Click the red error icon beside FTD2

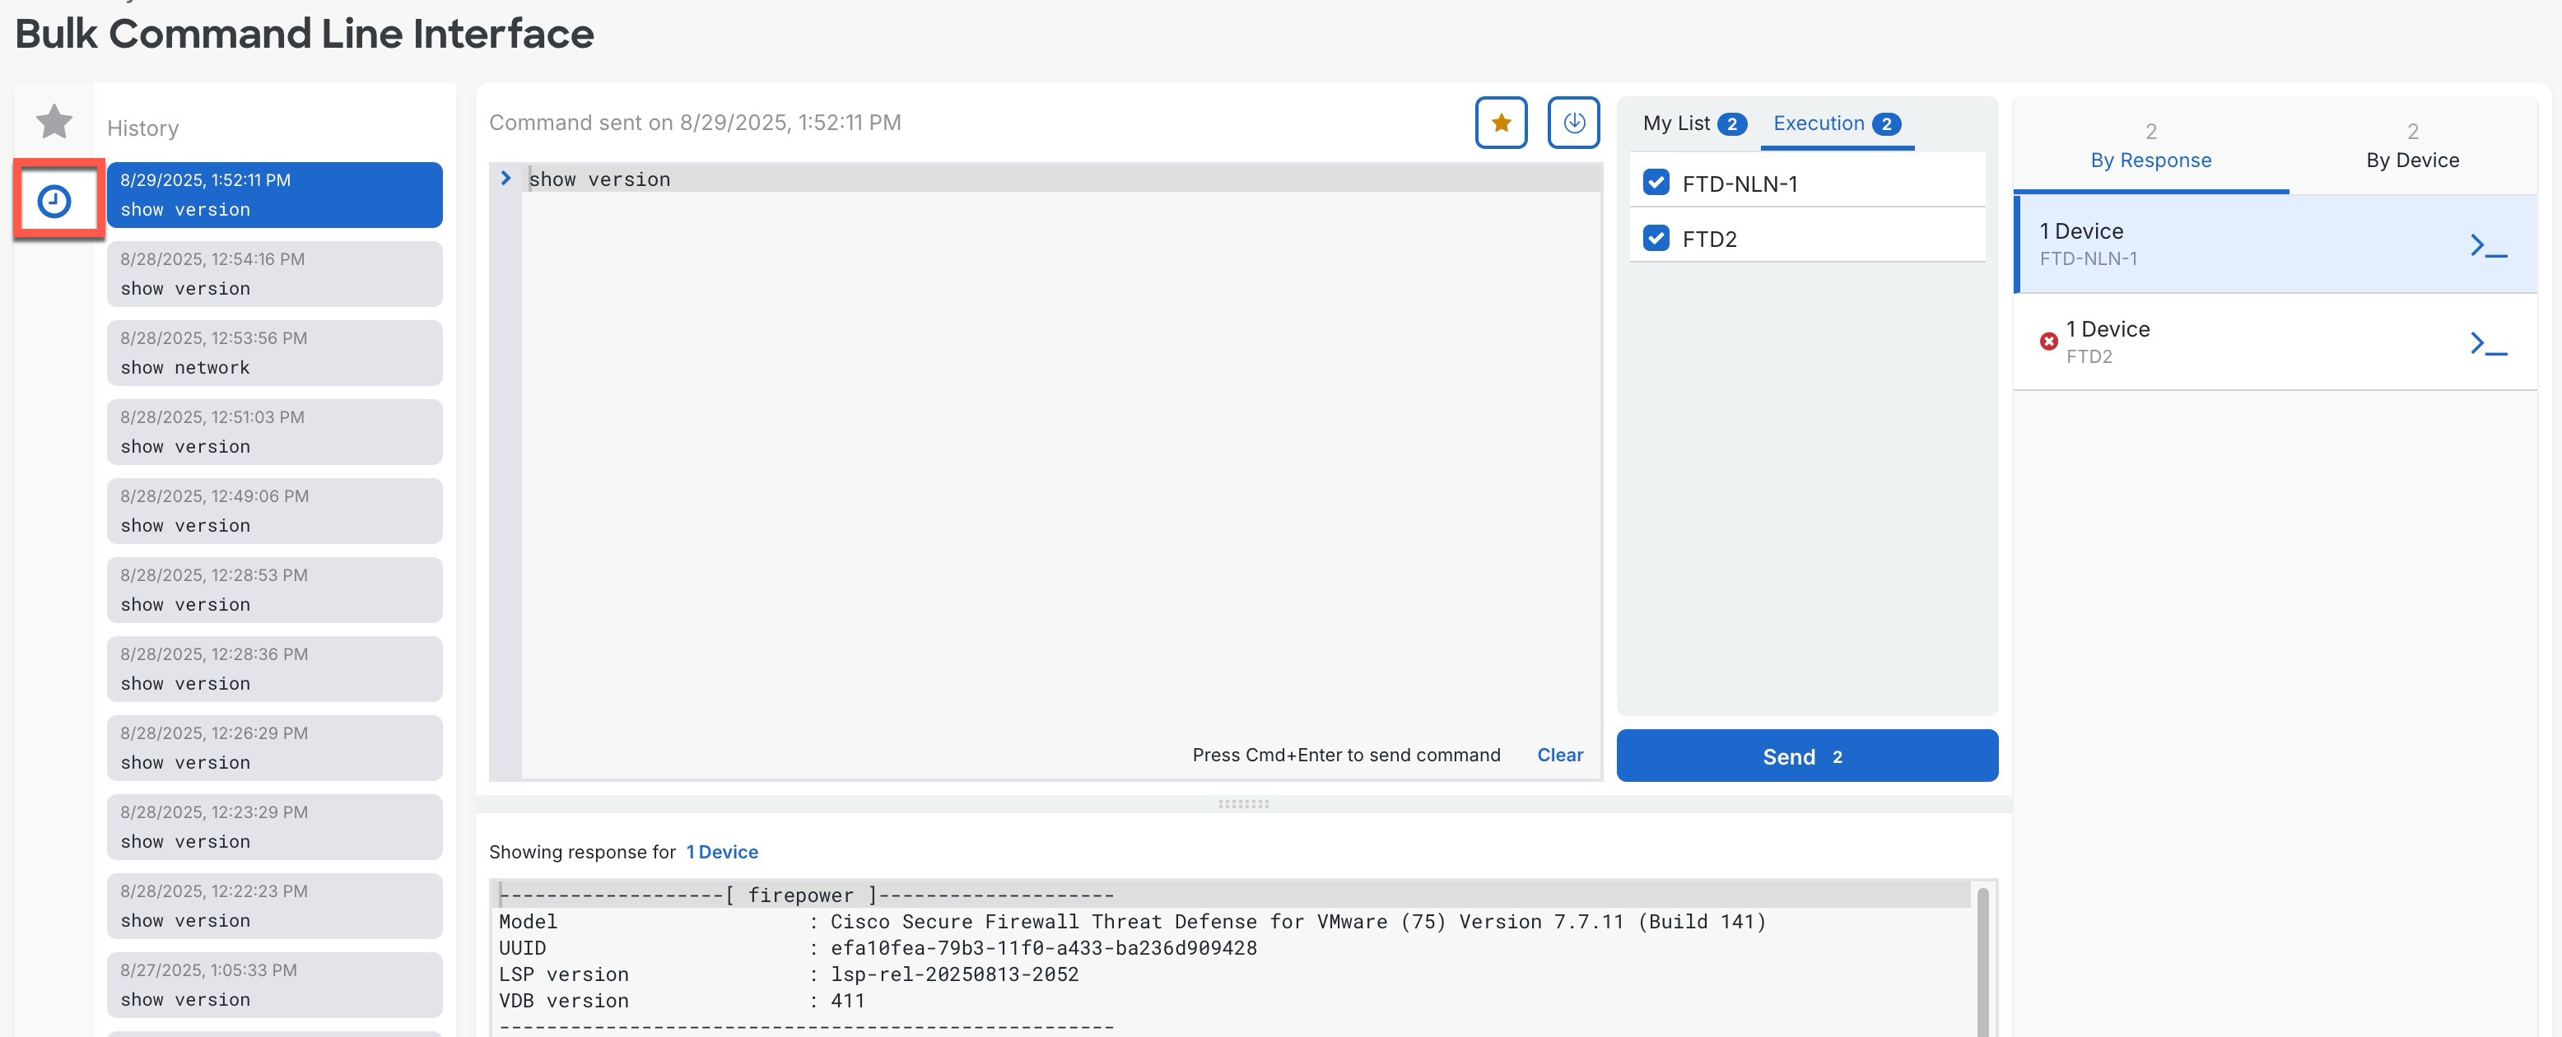pyautogui.click(x=2047, y=342)
